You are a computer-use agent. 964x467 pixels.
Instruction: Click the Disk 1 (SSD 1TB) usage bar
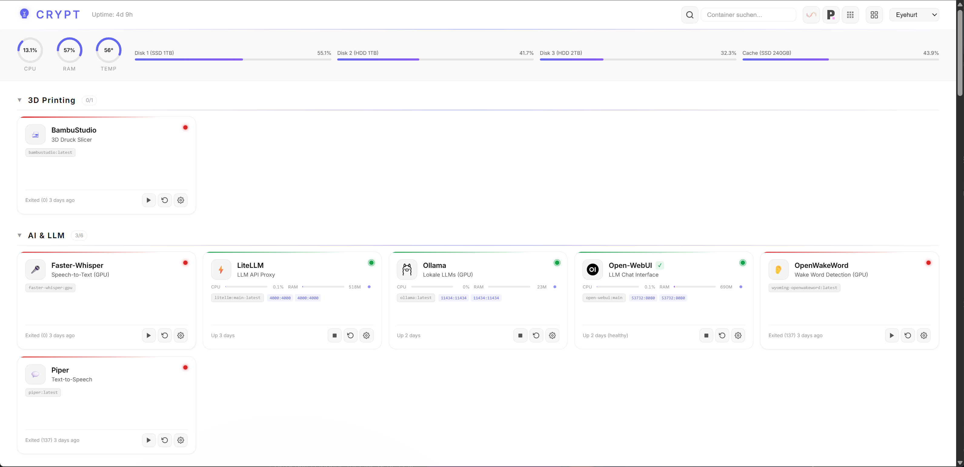click(x=233, y=59)
